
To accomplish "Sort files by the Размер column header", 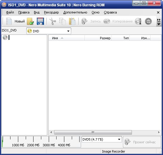I will (98, 38).
